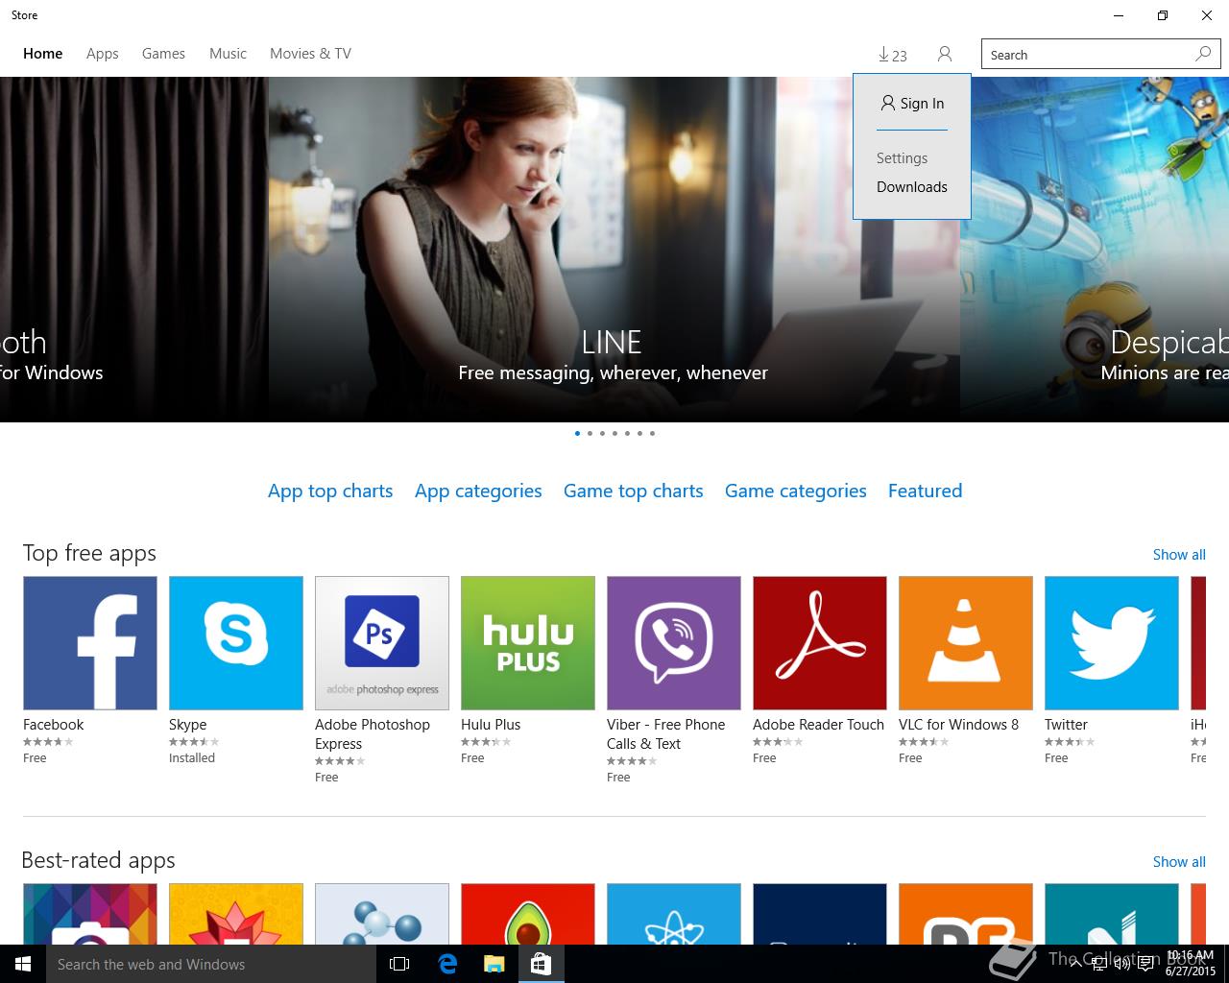
Task: Open the colorful camera app tile in Best-rated
Action: [90, 914]
